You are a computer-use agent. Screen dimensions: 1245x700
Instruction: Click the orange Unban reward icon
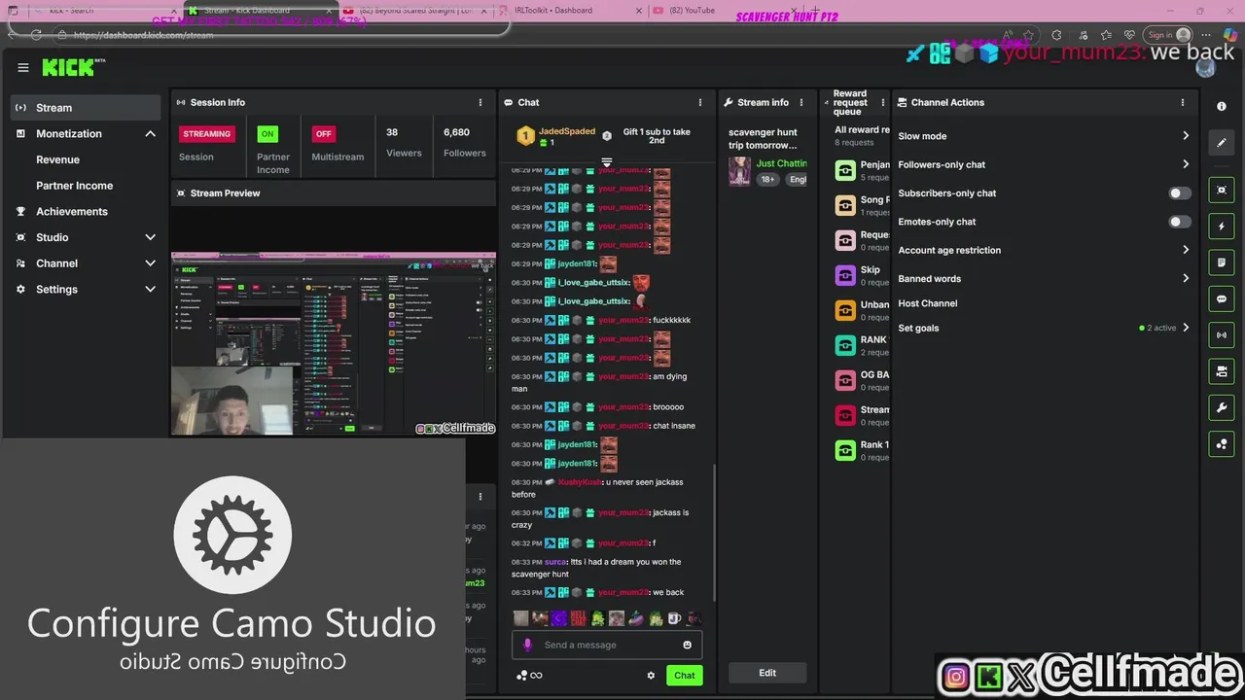point(845,311)
